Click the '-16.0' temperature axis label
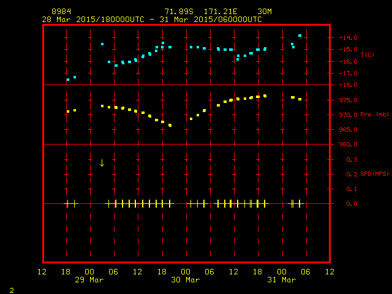This screenshot has width=392, height=294. tap(348, 62)
